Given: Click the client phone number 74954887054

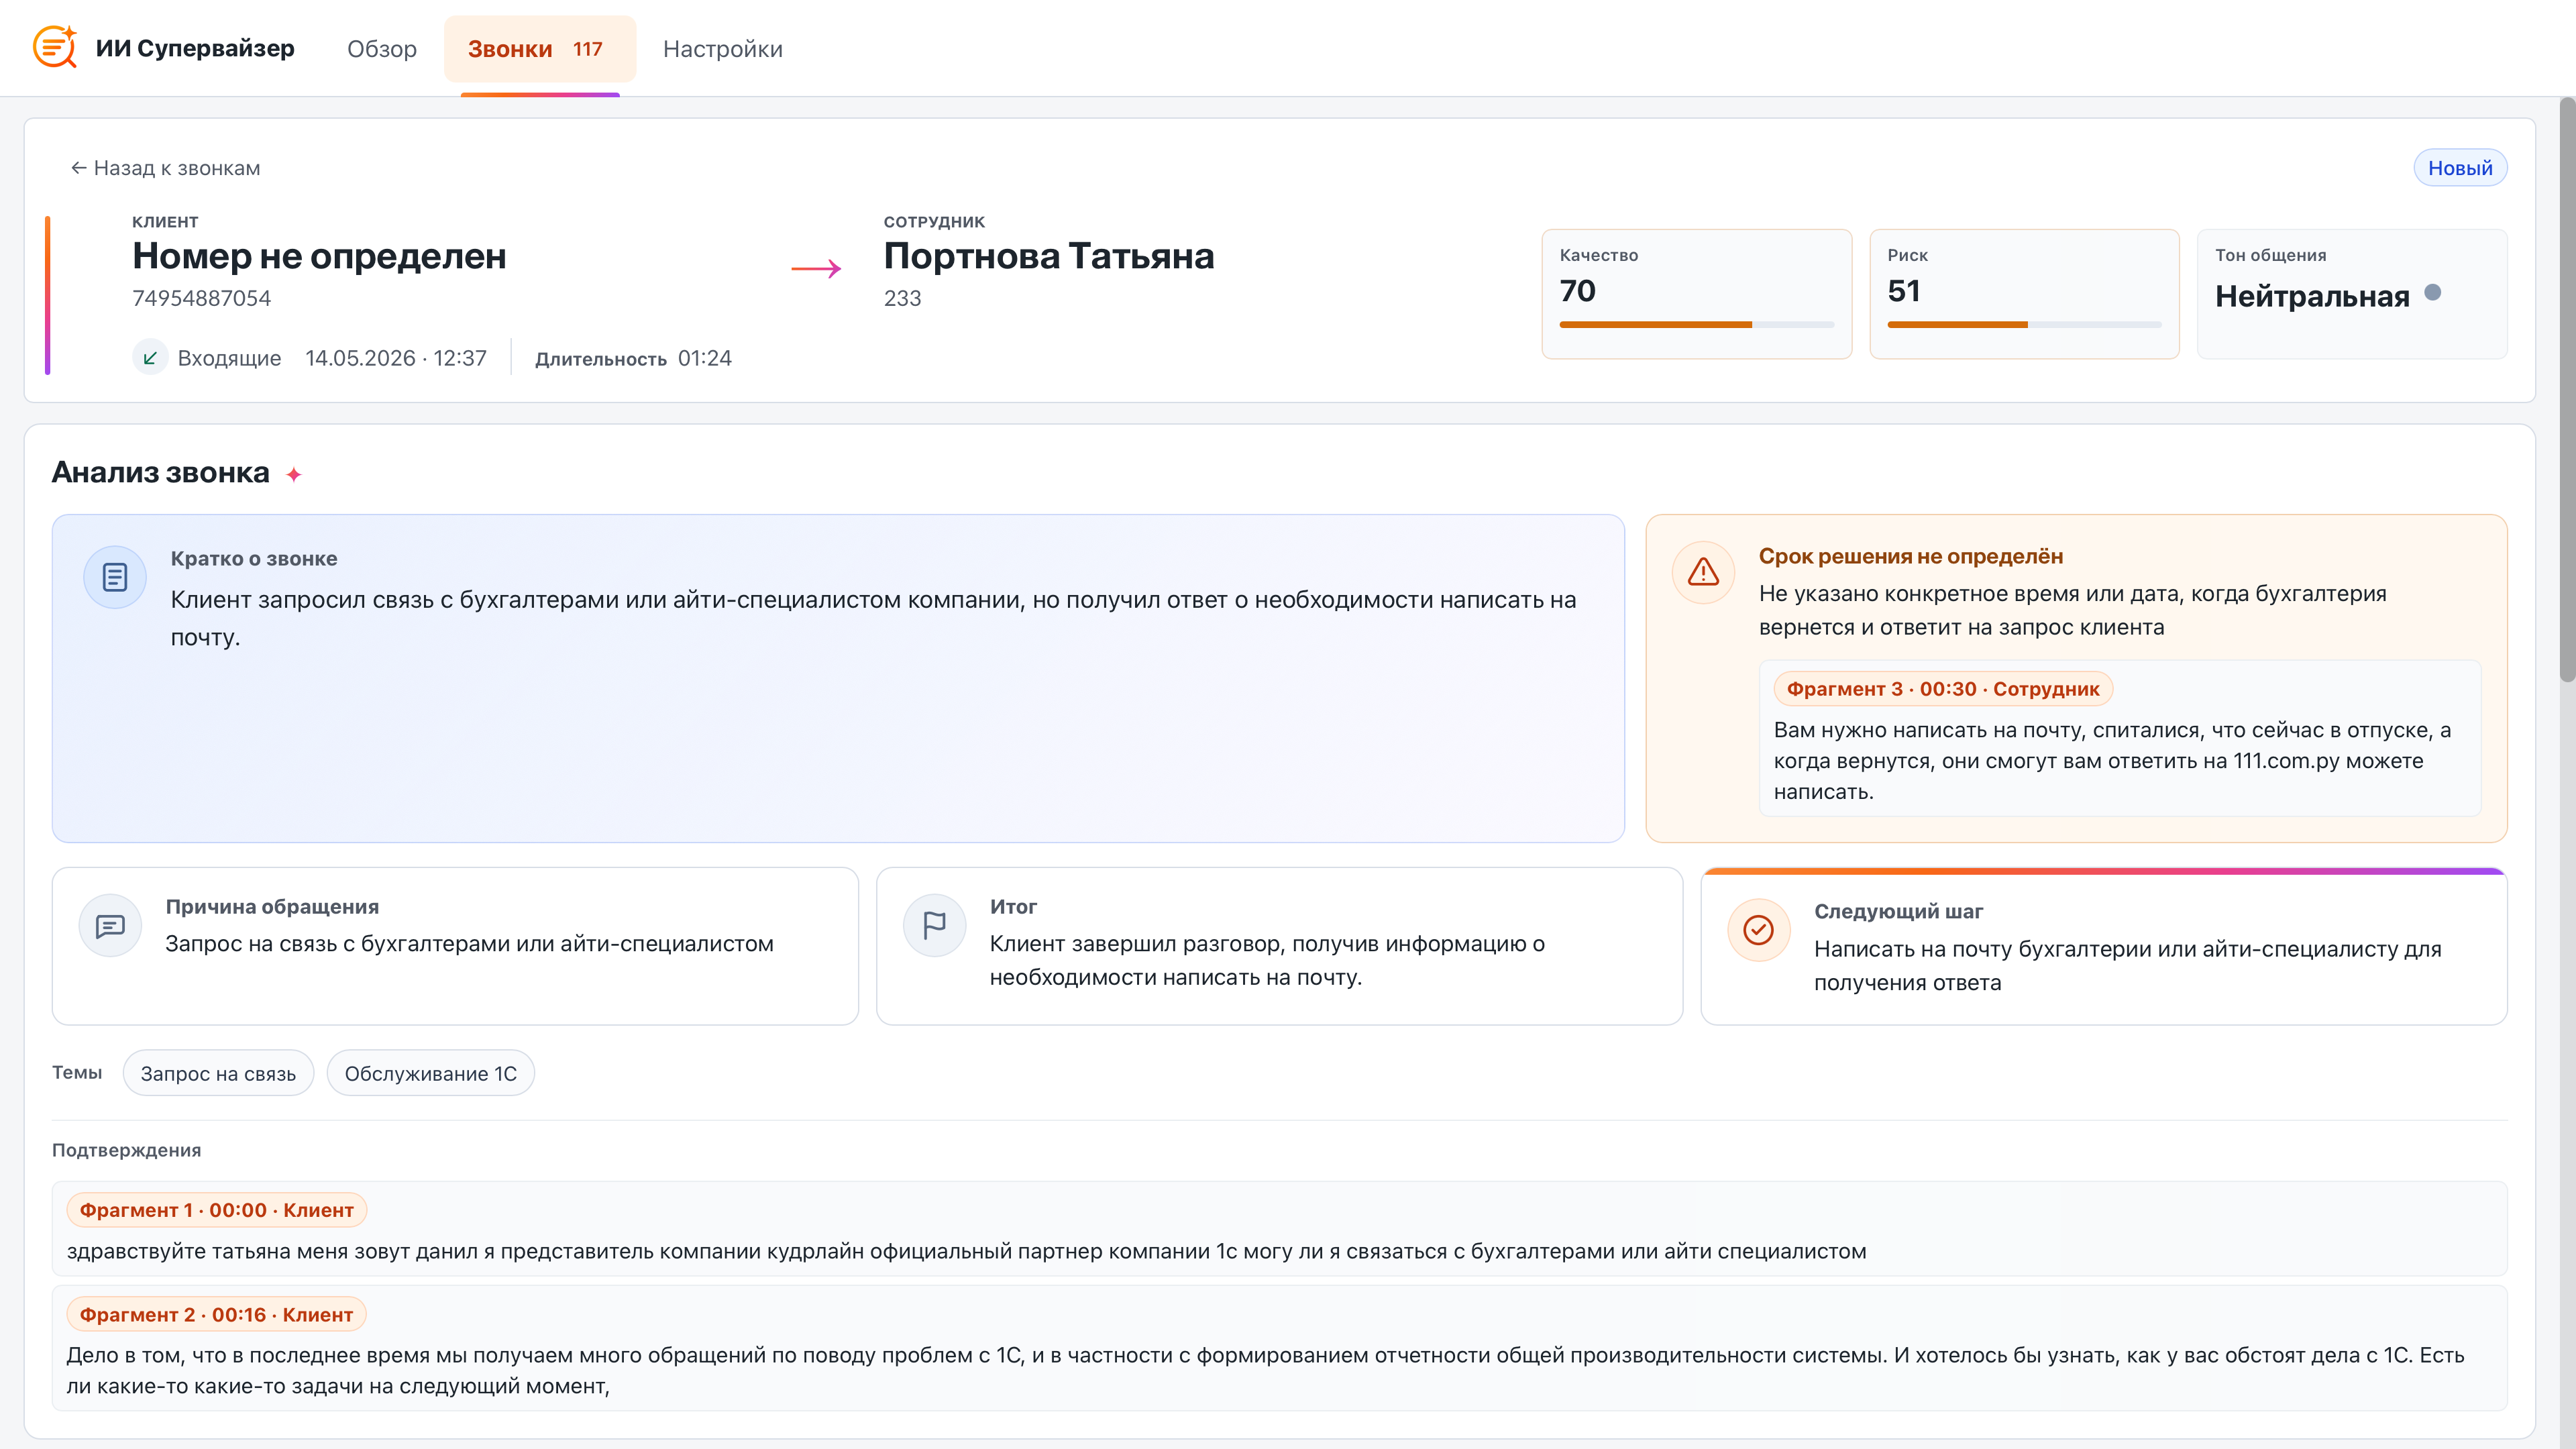Looking at the screenshot, I should click(x=201, y=298).
